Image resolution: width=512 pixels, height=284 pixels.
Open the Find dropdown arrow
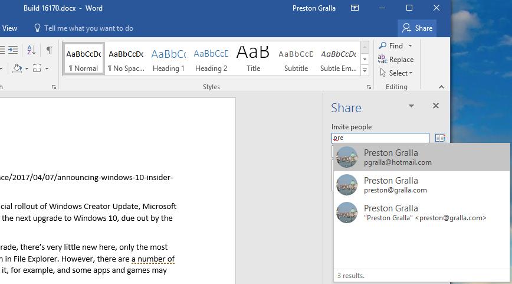[410, 45]
